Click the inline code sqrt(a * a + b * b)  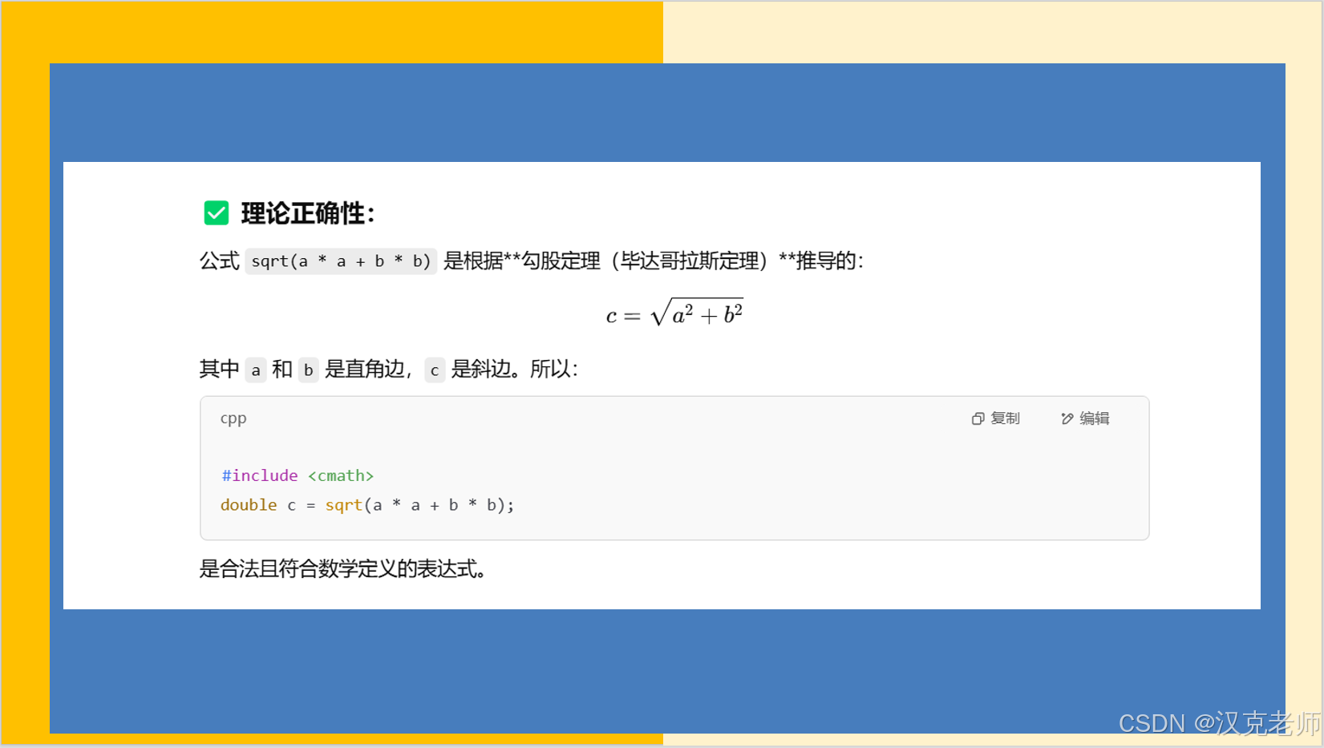(341, 261)
